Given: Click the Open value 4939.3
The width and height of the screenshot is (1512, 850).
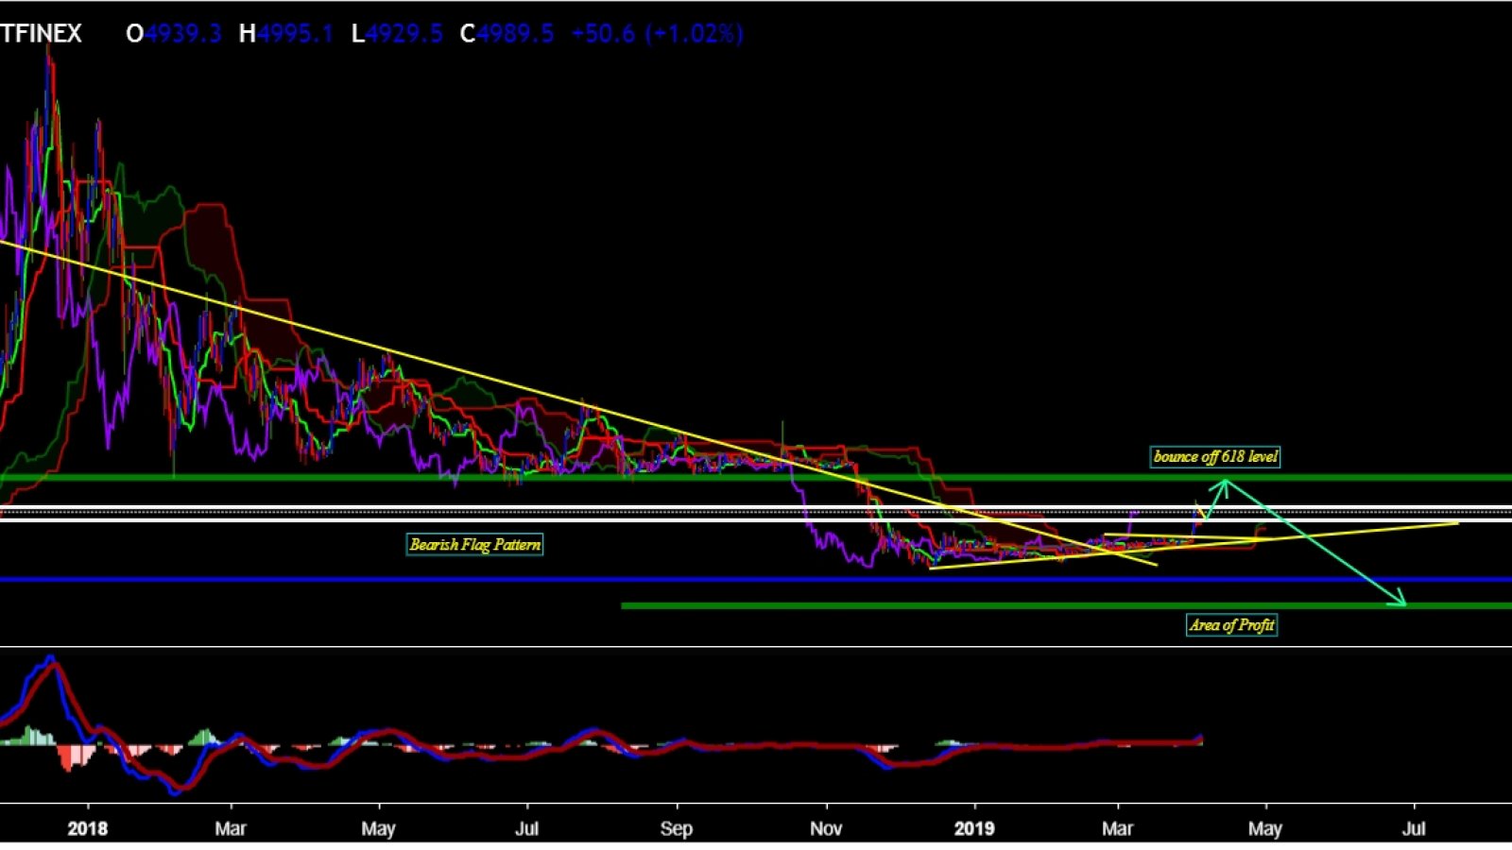Looking at the screenshot, I should click(x=183, y=34).
